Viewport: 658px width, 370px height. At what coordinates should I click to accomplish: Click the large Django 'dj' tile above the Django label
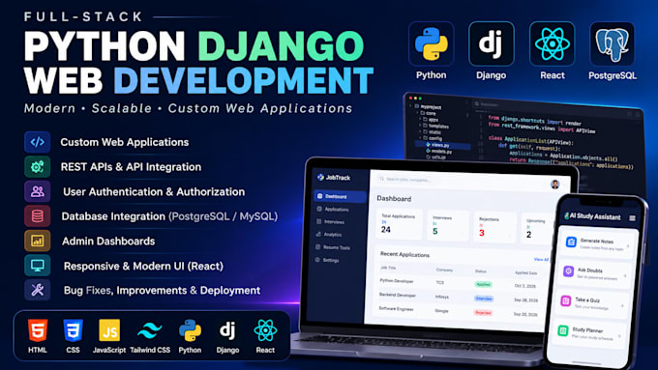point(491,44)
